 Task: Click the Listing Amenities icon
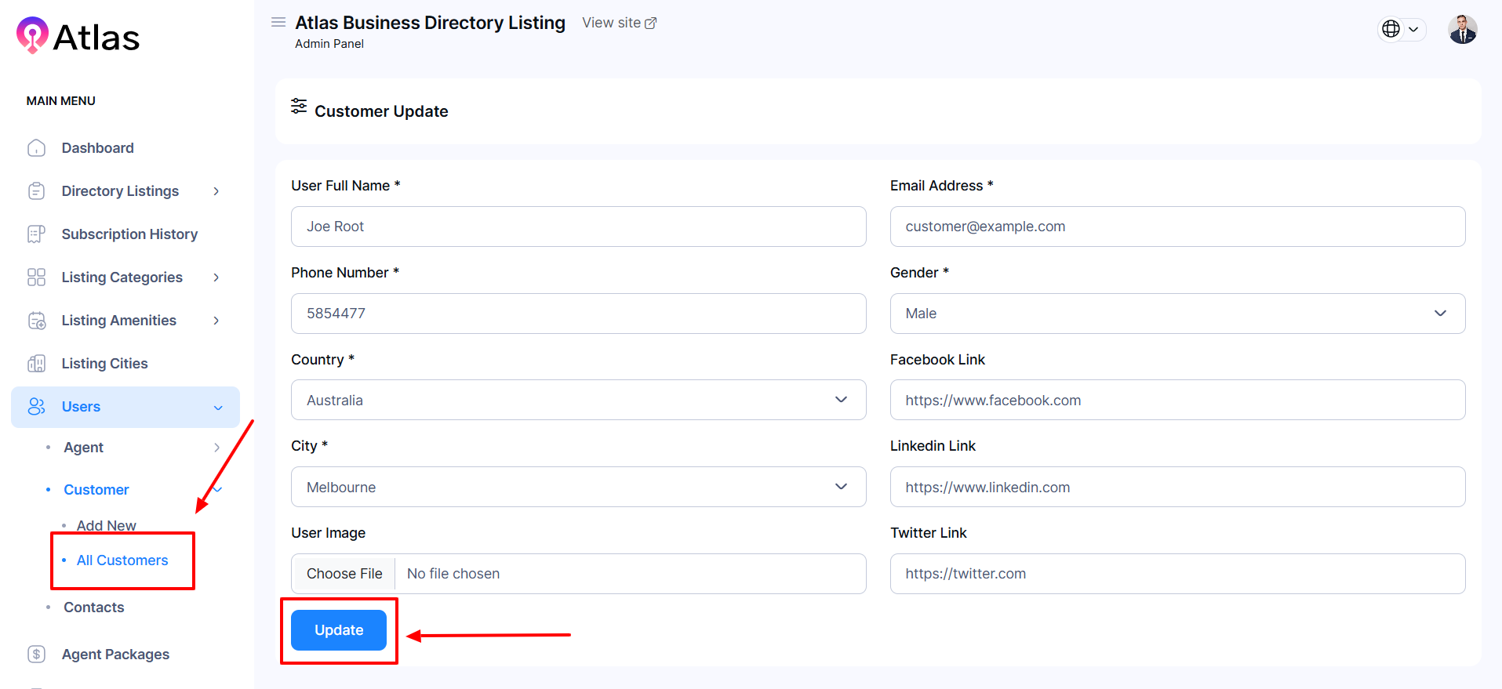pos(36,321)
